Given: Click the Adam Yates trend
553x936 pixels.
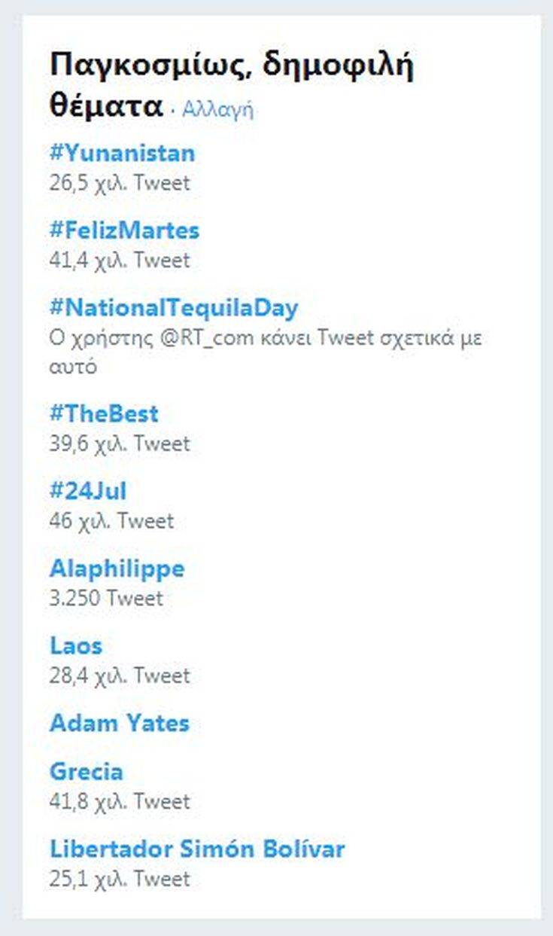Looking at the screenshot, I should [x=119, y=724].
